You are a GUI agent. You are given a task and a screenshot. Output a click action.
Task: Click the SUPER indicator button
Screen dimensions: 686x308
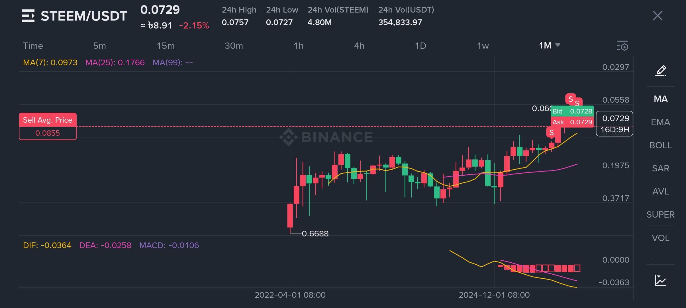660,214
